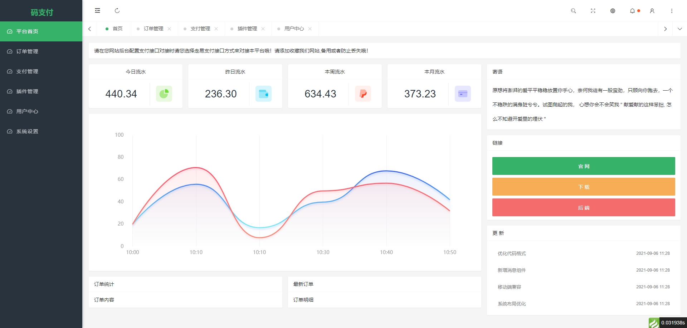Click the update entry 优化代码格式
The height and width of the screenshot is (328, 687).
[511, 253]
